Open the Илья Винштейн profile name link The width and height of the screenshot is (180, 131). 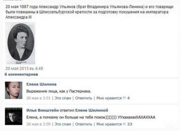43,110
